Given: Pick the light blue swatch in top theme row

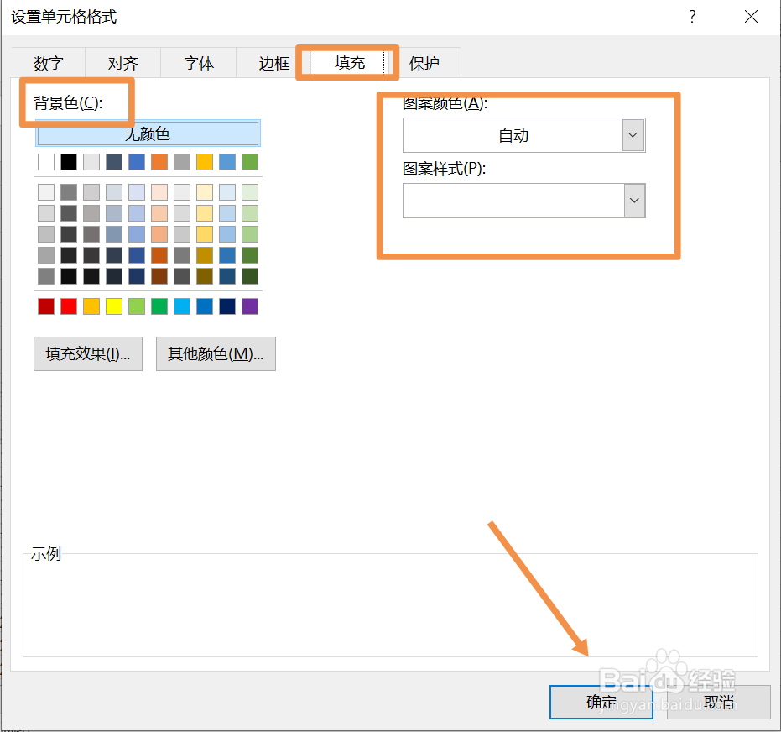Looking at the screenshot, I should (227, 162).
